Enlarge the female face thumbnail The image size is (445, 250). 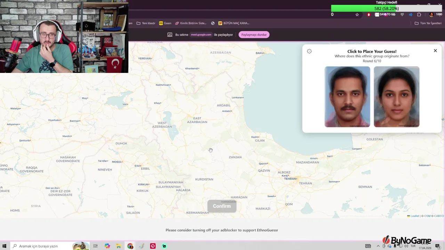point(397,97)
